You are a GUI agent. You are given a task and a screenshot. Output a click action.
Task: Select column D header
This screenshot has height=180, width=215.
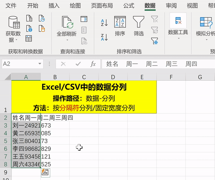pyautogui.click(x=113, y=77)
